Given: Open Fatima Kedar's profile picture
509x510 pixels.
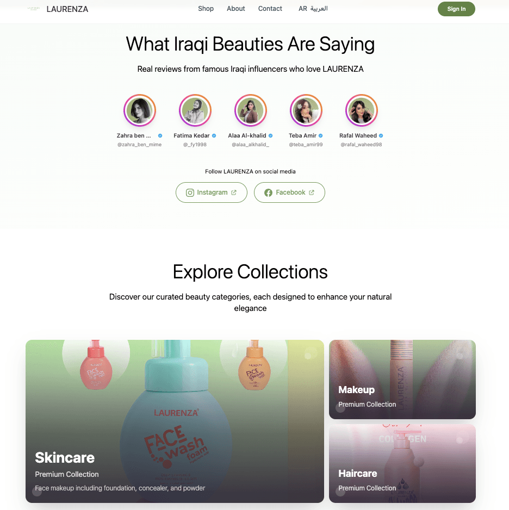Looking at the screenshot, I should 195,110.
